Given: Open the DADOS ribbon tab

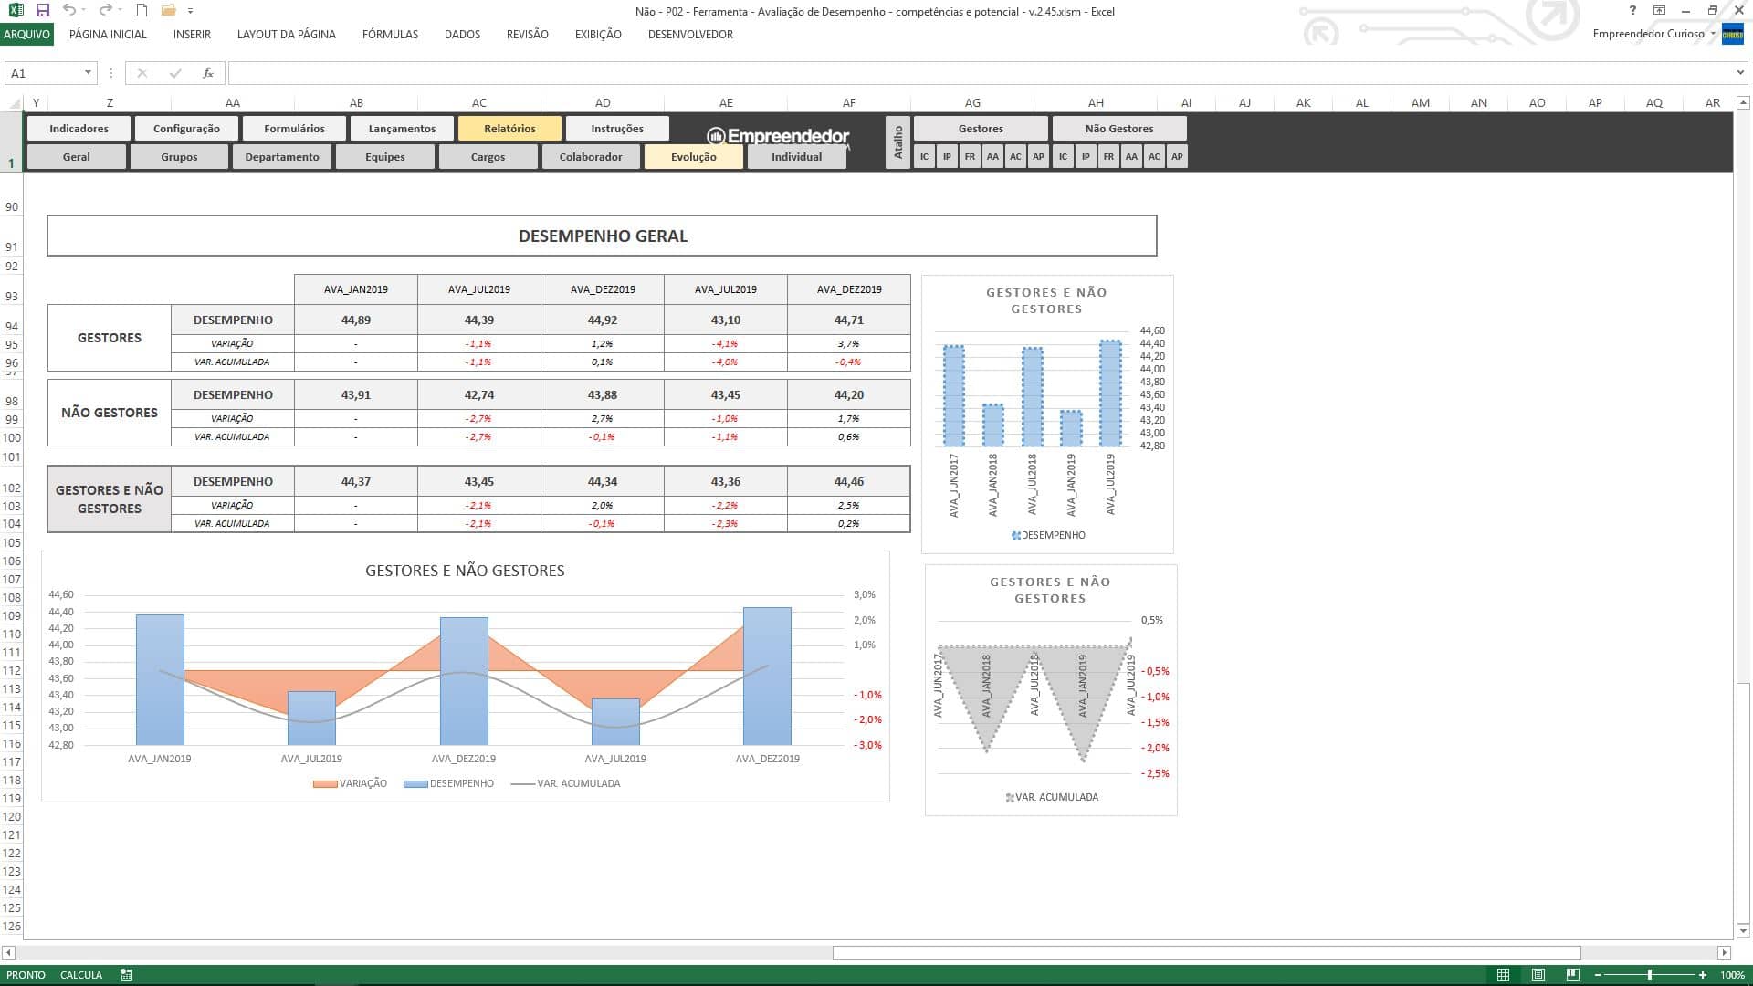Looking at the screenshot, I should point(462,35).
